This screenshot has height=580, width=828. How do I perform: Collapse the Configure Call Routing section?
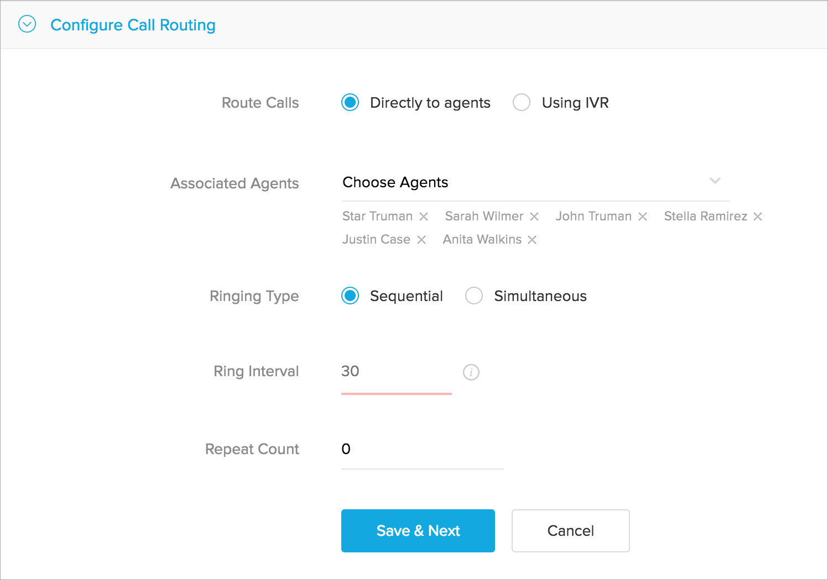[27, 24]
